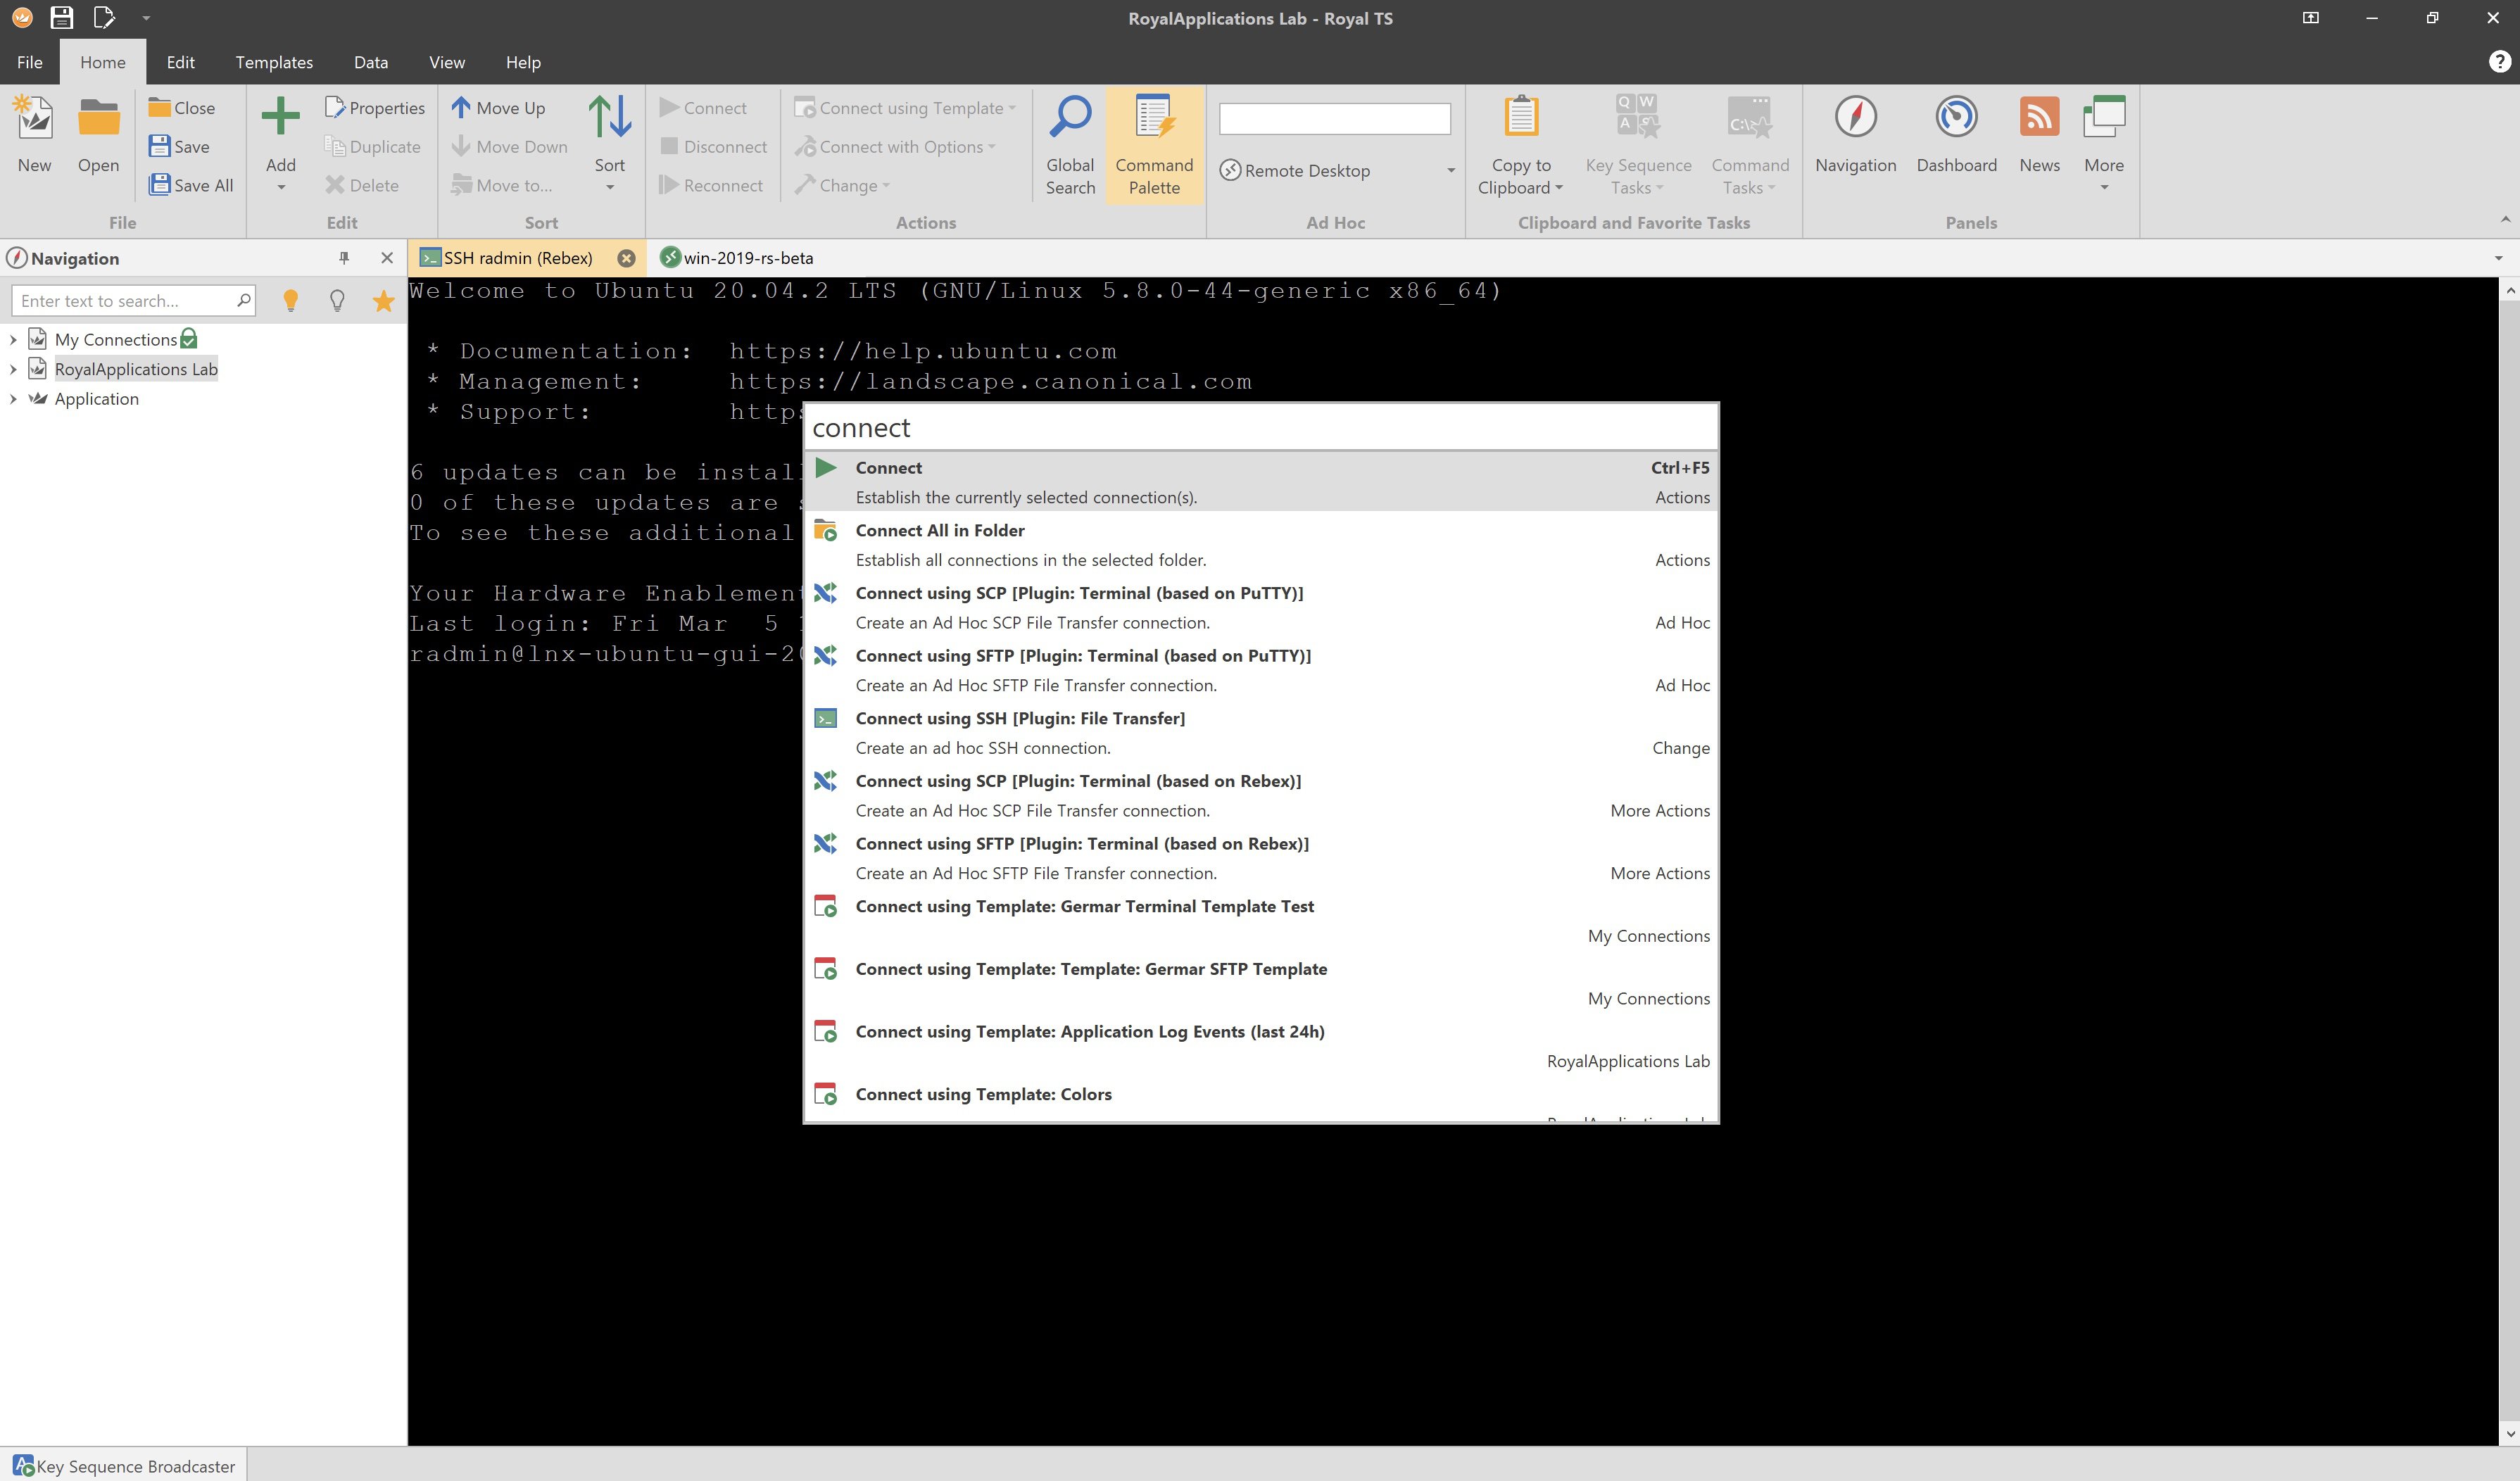Click the Save All button

click(x=191, y=185)
